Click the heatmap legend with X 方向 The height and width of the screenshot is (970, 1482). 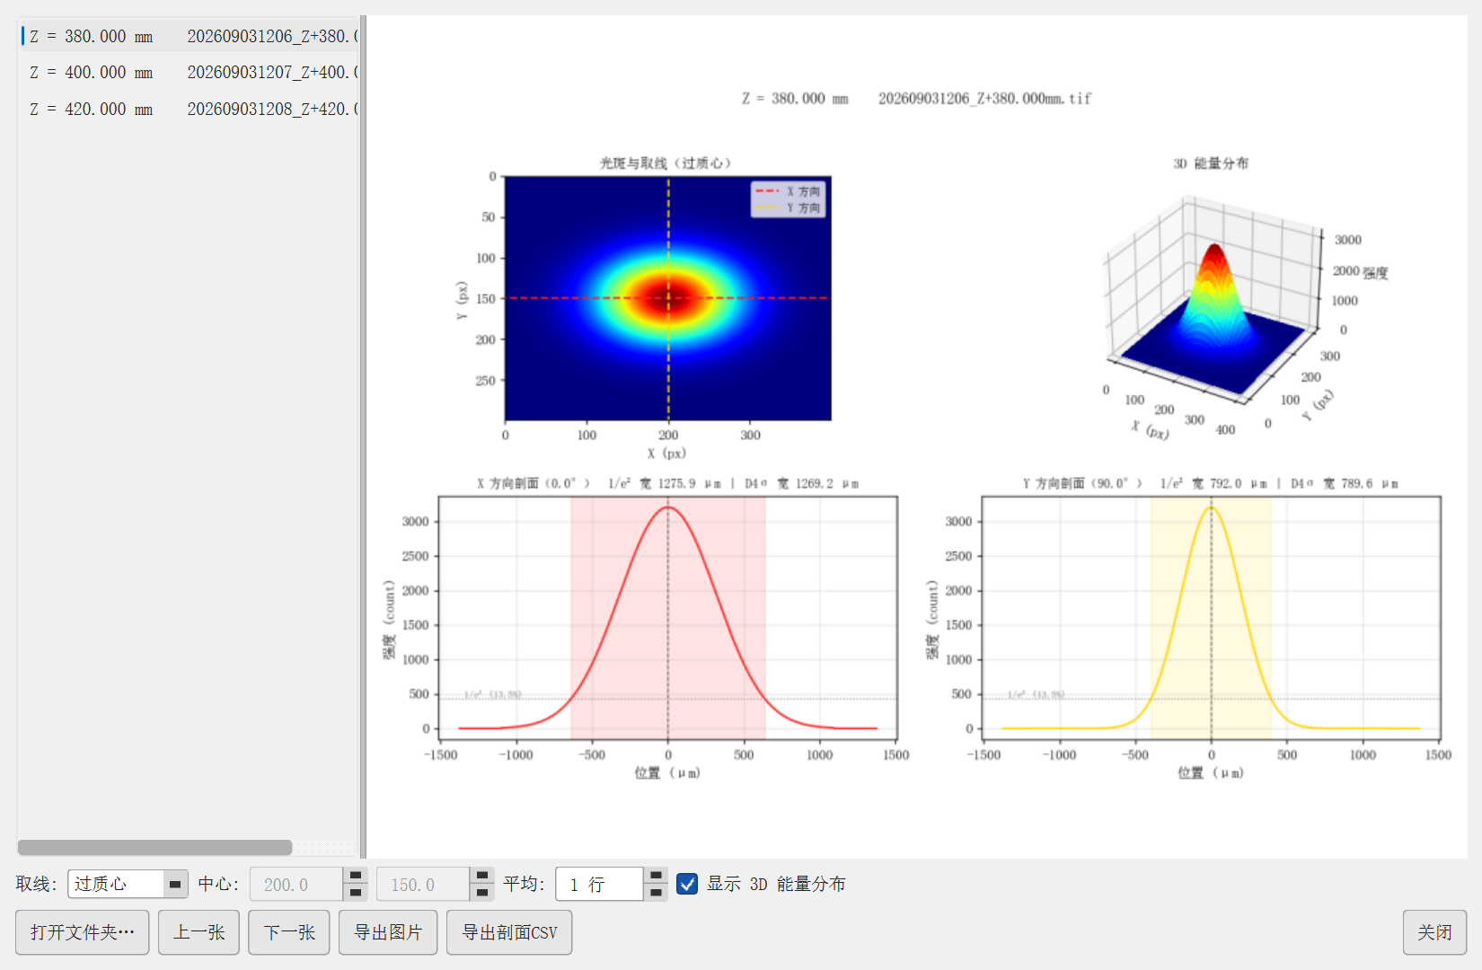pos(788,199)
